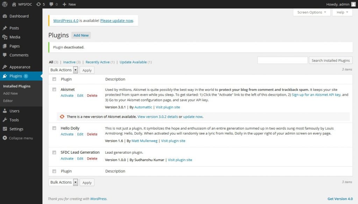Select the Hello Dolly plugin checkbox
This screenshot has height=204, width=358.
(54, 128)
